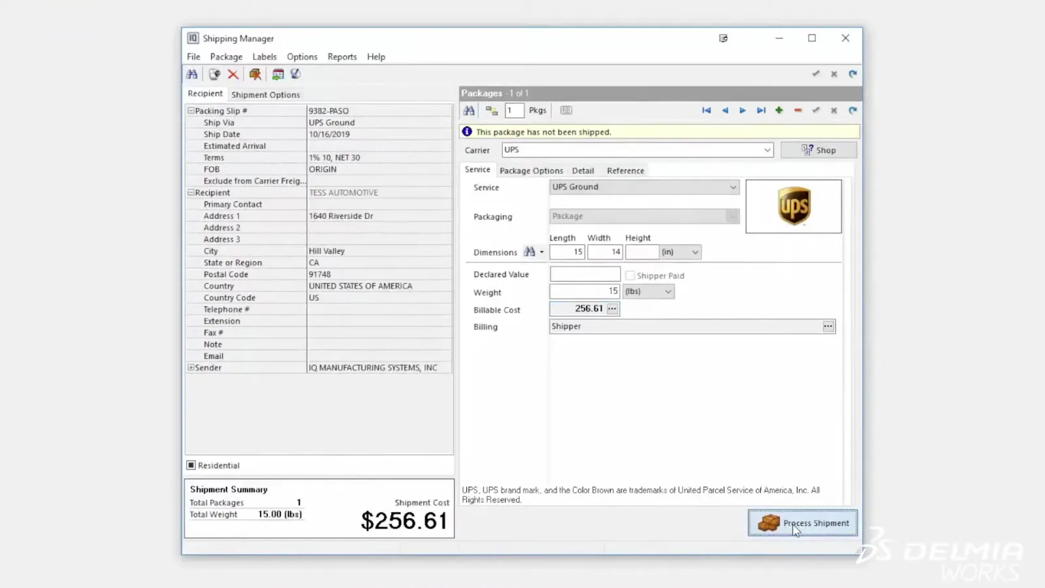This screenshot has width=1045, height=588.
Task: Select the Address 1 value 1640 Riverside Dr
Action: (x=341, y=216)
